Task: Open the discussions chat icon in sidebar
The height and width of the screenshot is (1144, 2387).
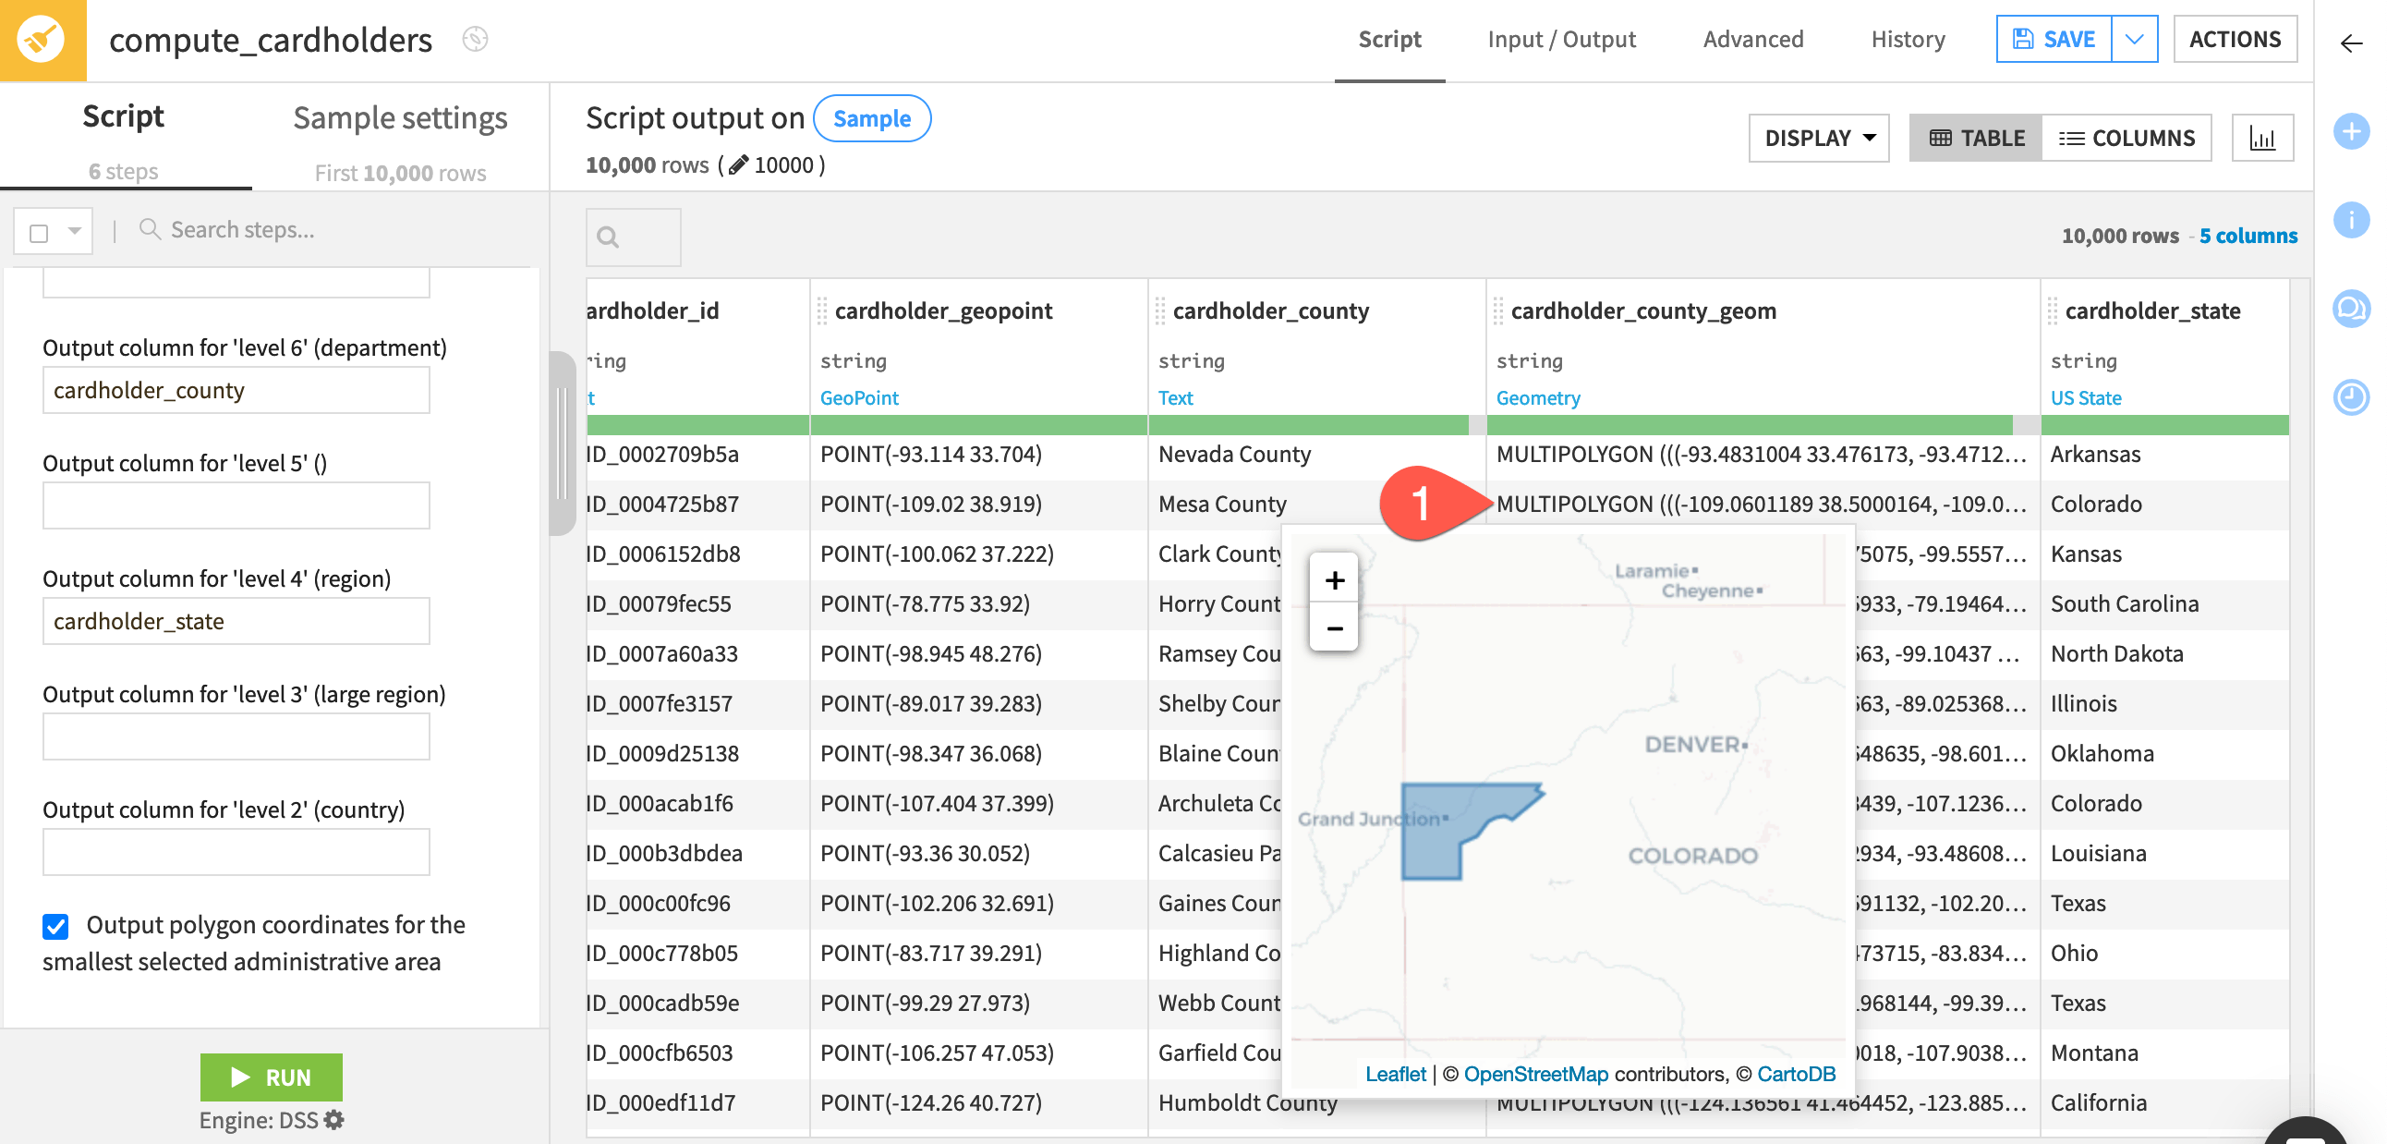Action: pos(2351,309)
